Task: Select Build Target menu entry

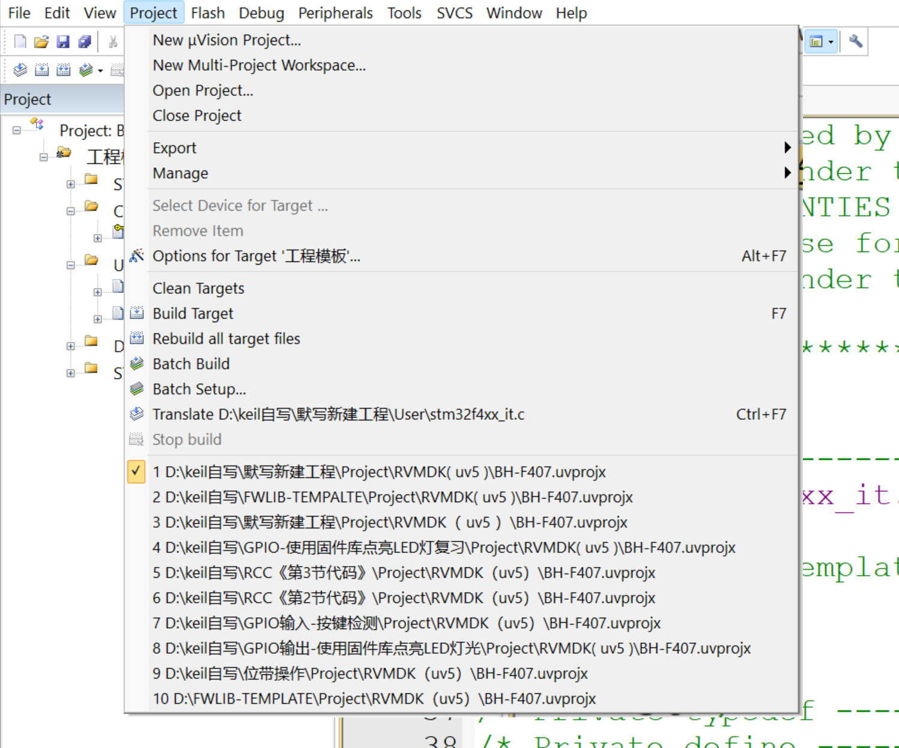Action: click(461, 313)
